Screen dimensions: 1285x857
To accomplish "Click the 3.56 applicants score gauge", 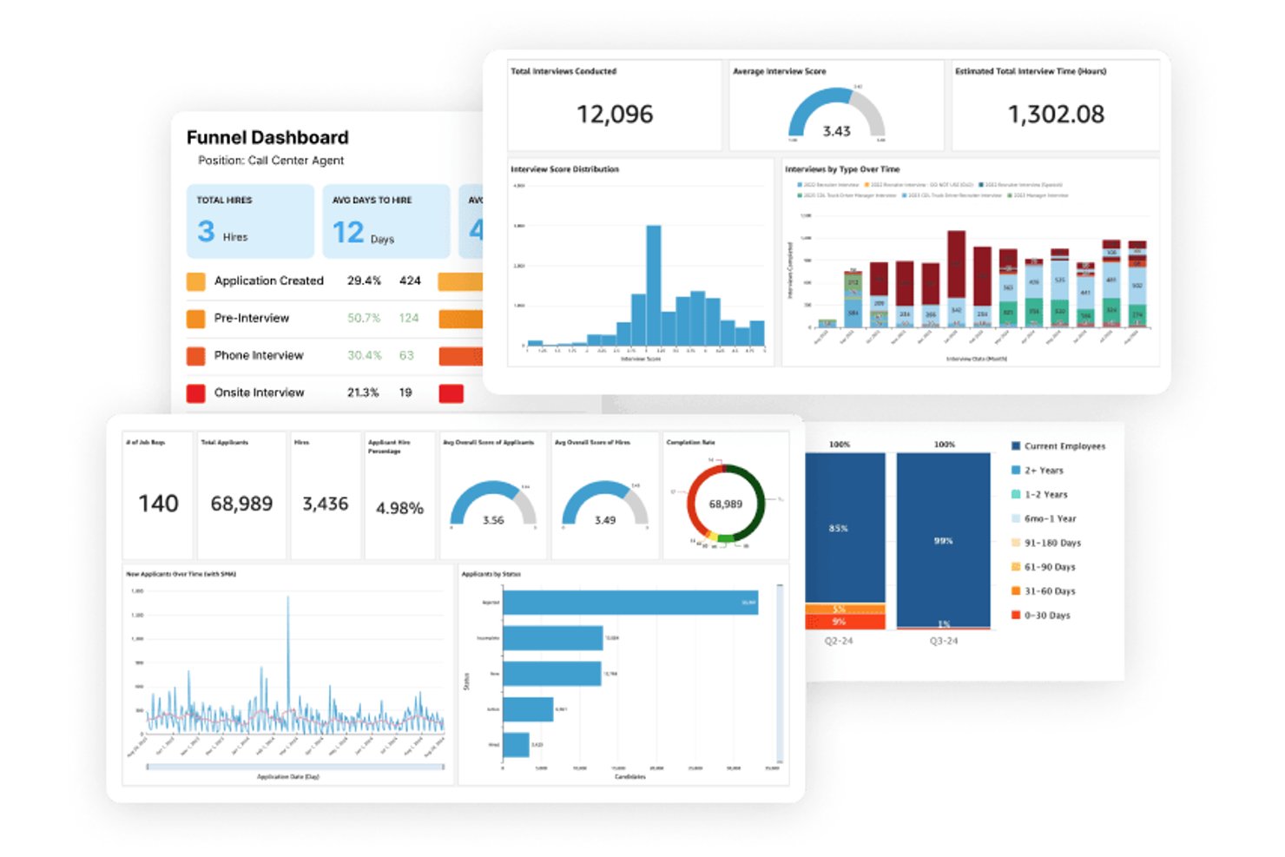I will click(493, 504).
